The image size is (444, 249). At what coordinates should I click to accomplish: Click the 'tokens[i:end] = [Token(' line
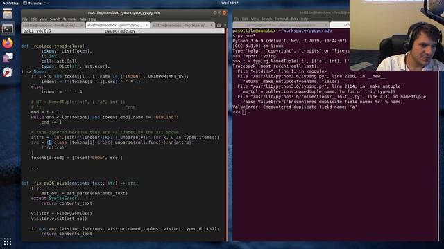coord(77,158)
